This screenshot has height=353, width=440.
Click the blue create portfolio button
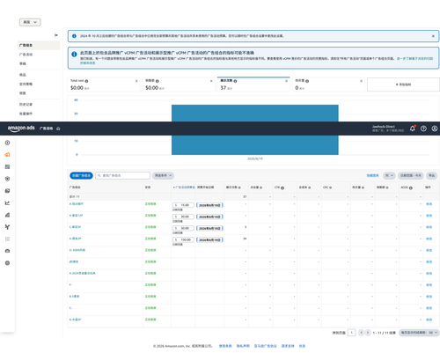pos(81,175)
